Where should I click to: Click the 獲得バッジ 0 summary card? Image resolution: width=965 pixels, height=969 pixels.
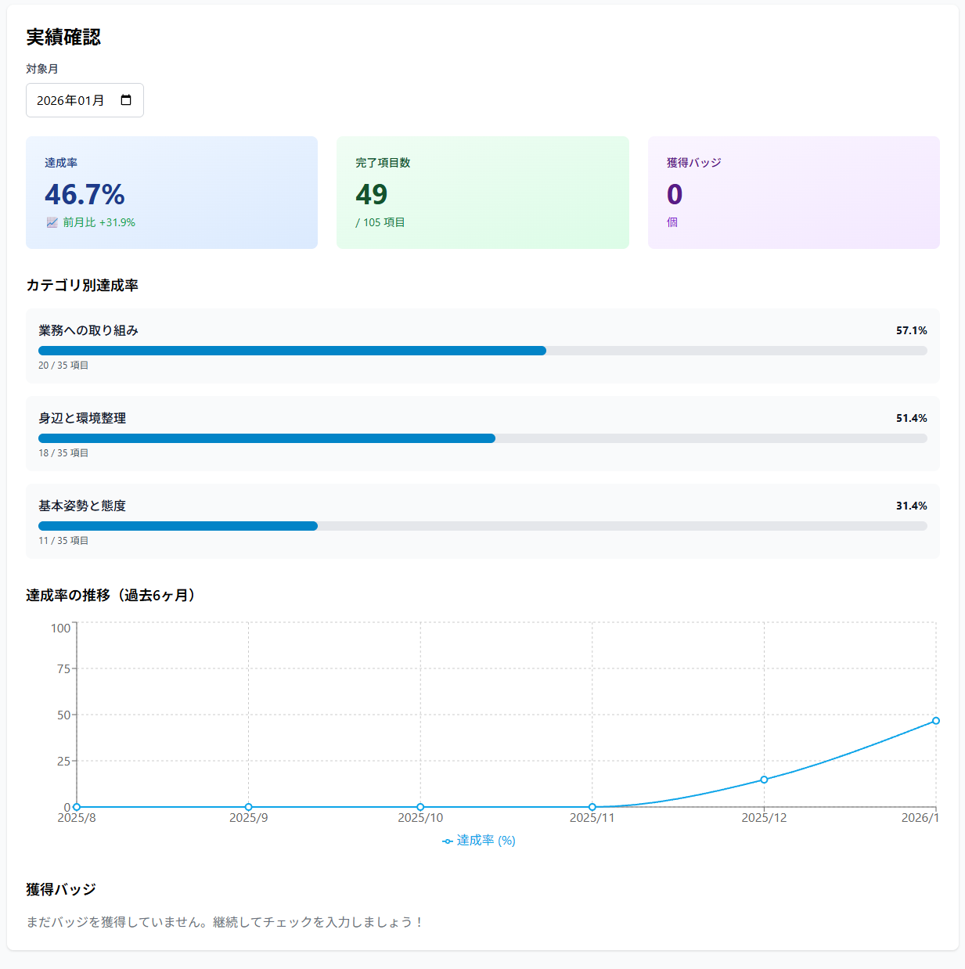[x=793, y=193]
